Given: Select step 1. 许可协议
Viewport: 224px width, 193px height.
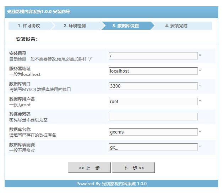Looking at the screenshot, I should tap(29, 26).
